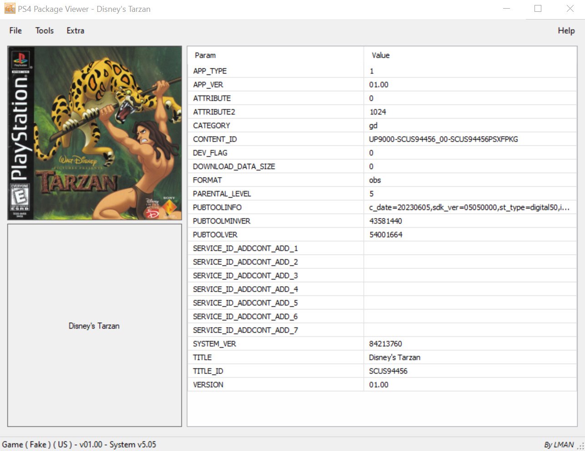The image size is (585, 451).
Task: Click the Param column header
Action: pyautogui.click(x=275, y=55)
